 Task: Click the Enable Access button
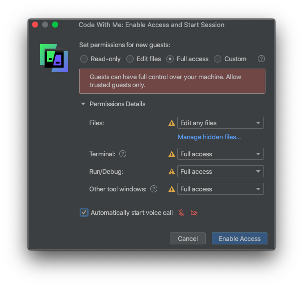(x=239, y=238)
